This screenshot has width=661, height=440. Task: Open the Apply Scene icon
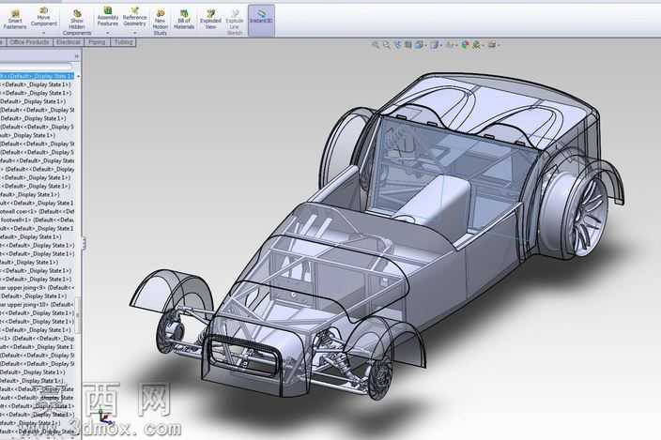click(x=477, y=44)
